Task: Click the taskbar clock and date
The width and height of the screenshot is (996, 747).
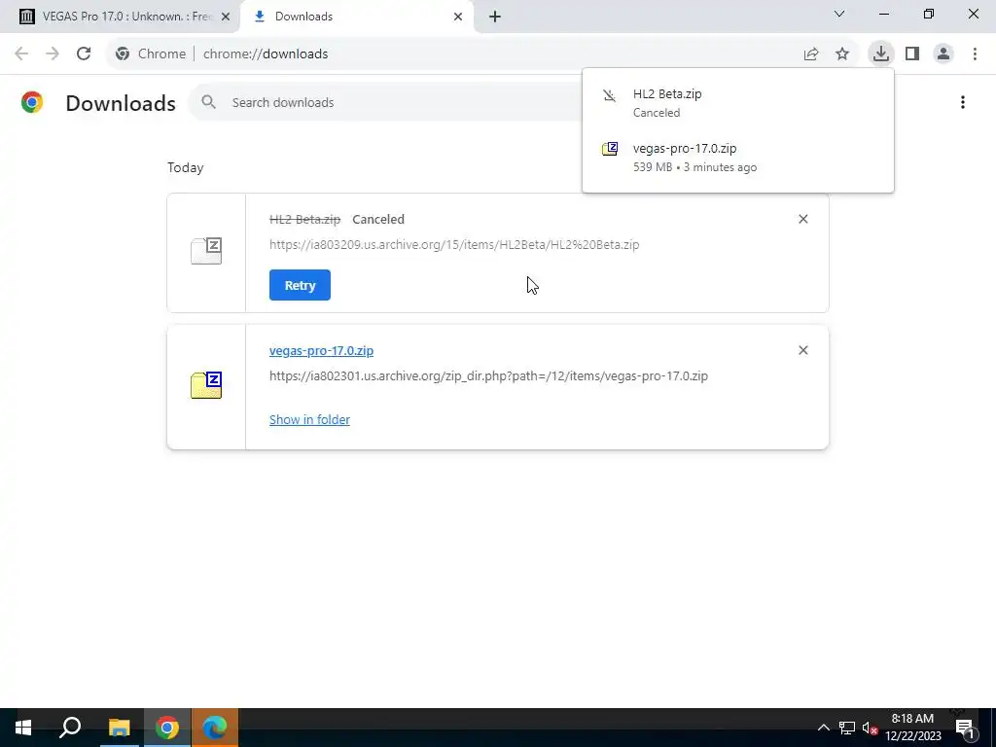Action: click(x=912, y=728)
